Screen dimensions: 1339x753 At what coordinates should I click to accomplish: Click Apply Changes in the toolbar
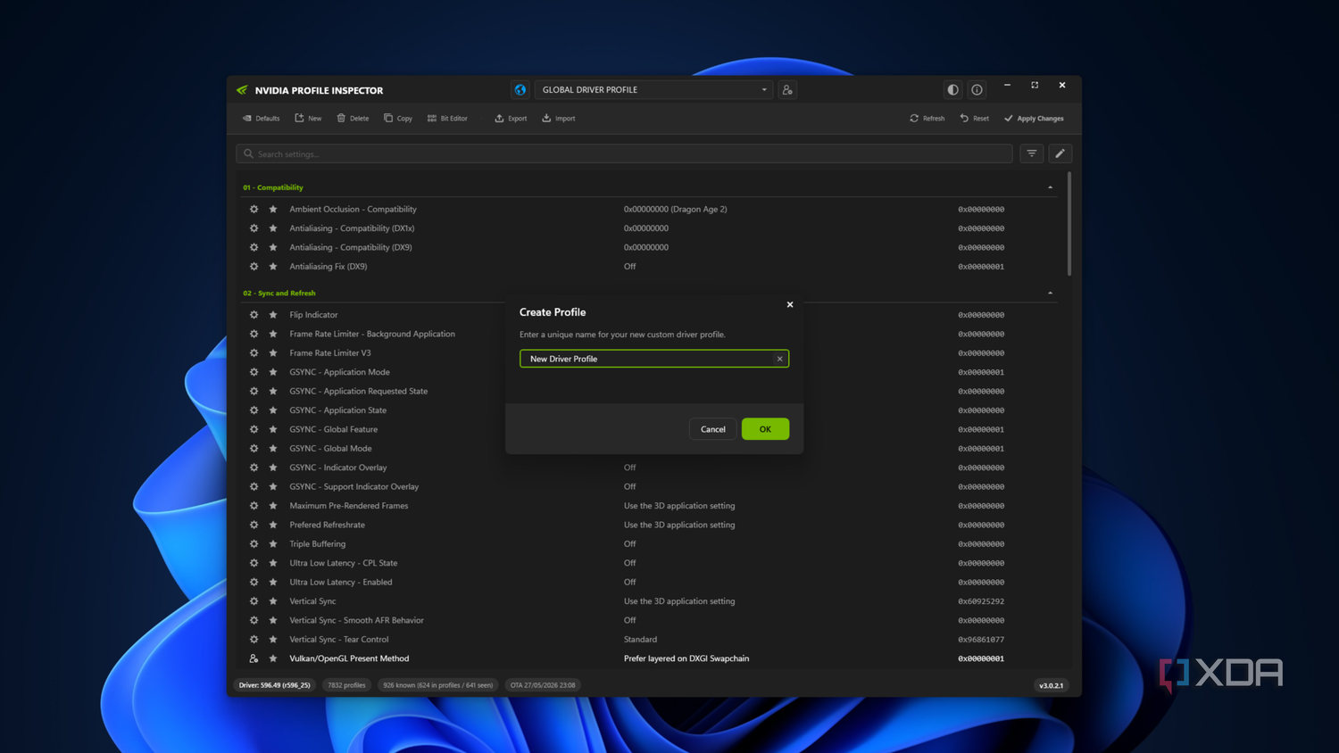coord(1034,119)
